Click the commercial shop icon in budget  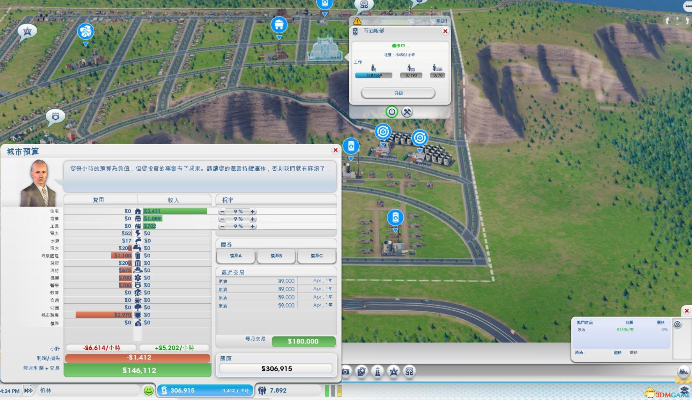138,219
